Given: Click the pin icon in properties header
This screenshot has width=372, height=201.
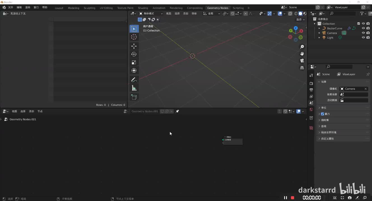Looking at the screenshot, I should pyautogui.click(x=368, y=74).
